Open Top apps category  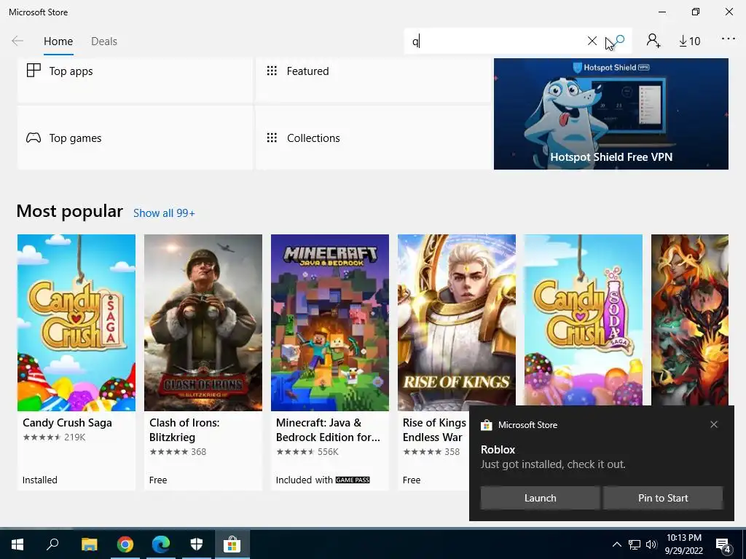click(x=135, y=80)
